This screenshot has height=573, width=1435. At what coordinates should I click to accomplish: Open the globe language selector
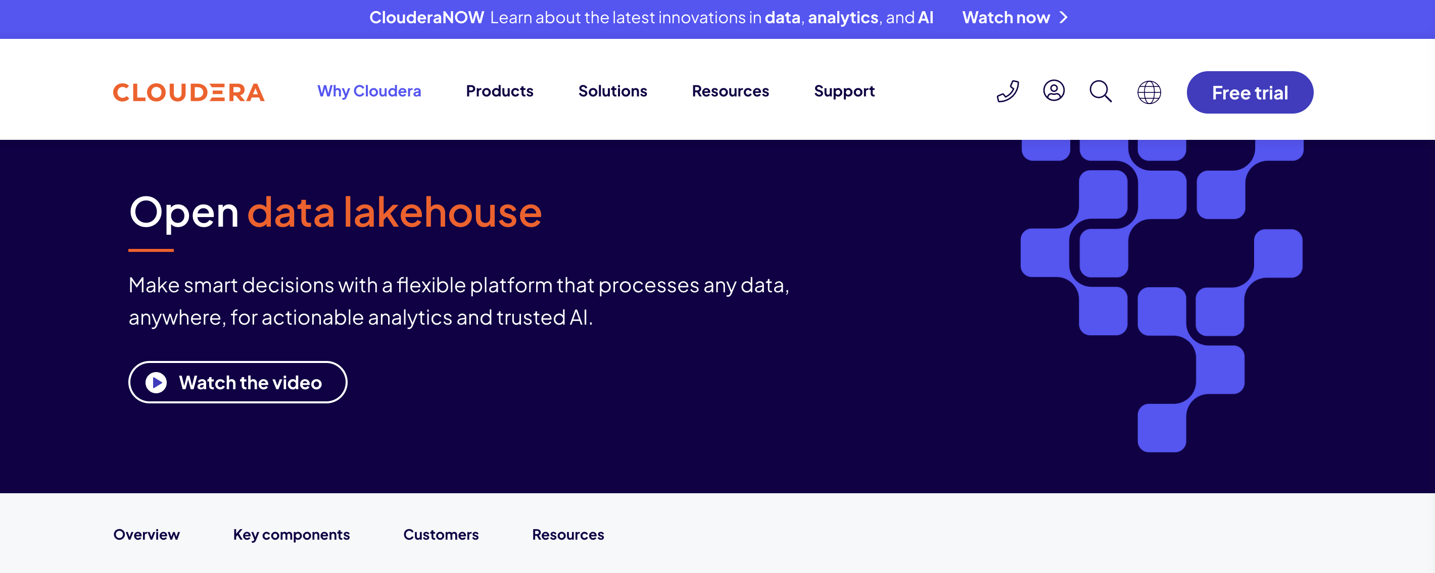point(1149,92)
